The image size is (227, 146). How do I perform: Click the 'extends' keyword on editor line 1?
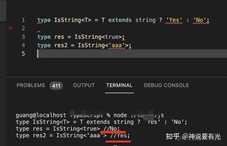point(120,20)
